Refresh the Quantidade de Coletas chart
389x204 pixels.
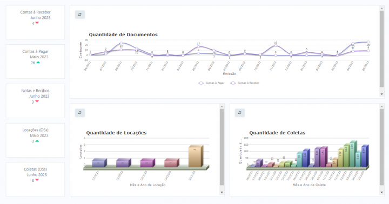(240, 113)
